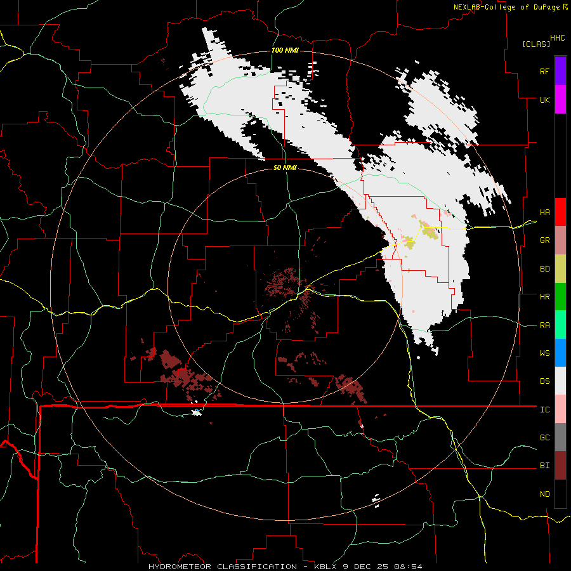The width and height of the screenshot is (571, 571).
Task: Click the pink IC legend swatch
Action: coord(560,409)
